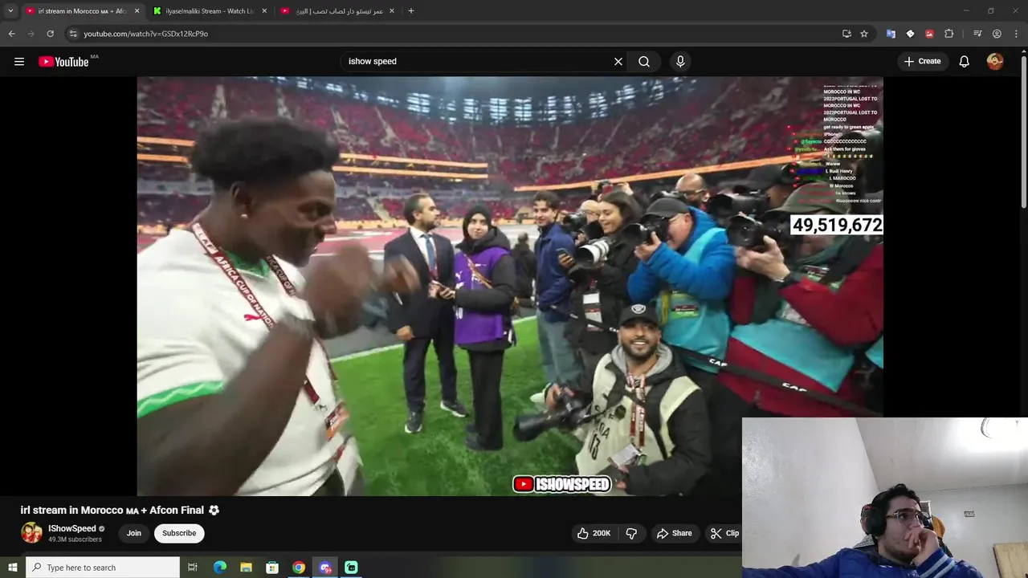Go back with the browser back arrow
1028x578 pixels.
11,34
